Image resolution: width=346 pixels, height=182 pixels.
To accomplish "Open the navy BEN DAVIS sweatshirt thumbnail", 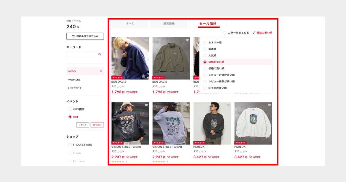I will 130,58.
